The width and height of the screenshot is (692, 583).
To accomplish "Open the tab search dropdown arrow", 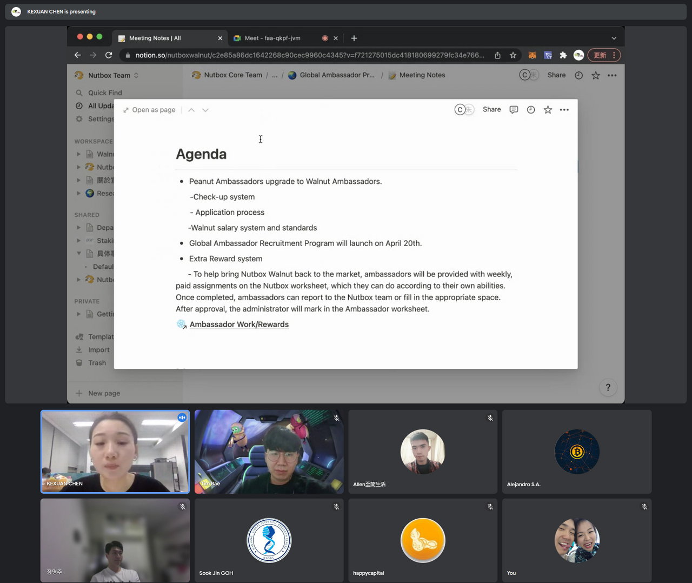I will 614,38.
